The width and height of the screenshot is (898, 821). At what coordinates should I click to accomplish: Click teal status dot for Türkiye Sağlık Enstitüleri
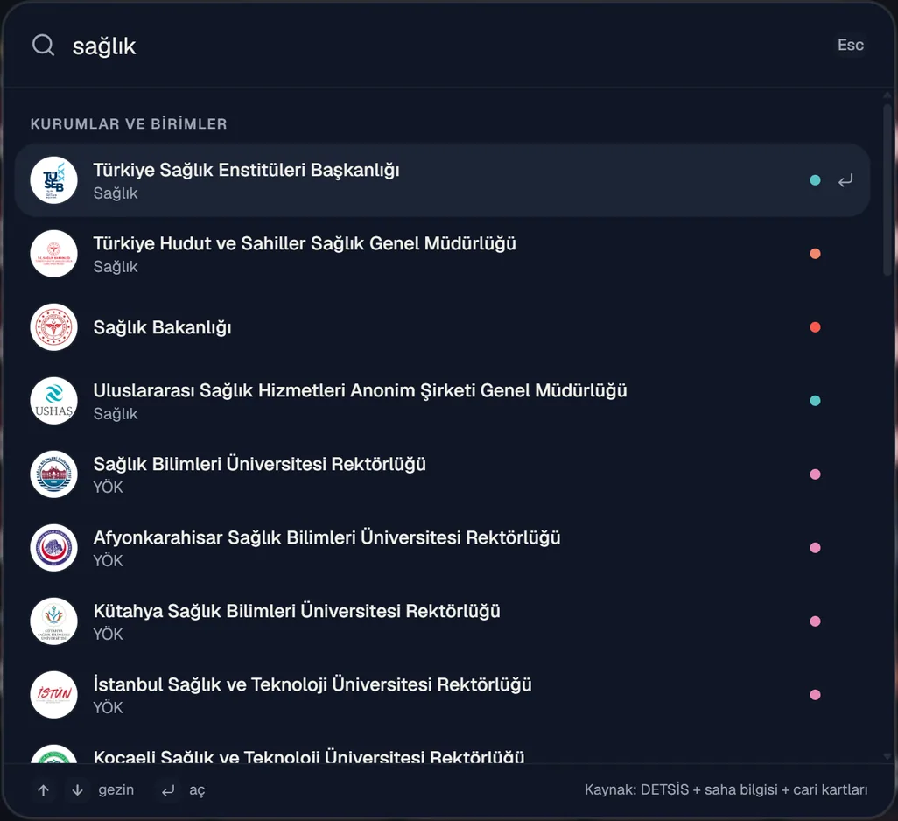click(815, 180)
